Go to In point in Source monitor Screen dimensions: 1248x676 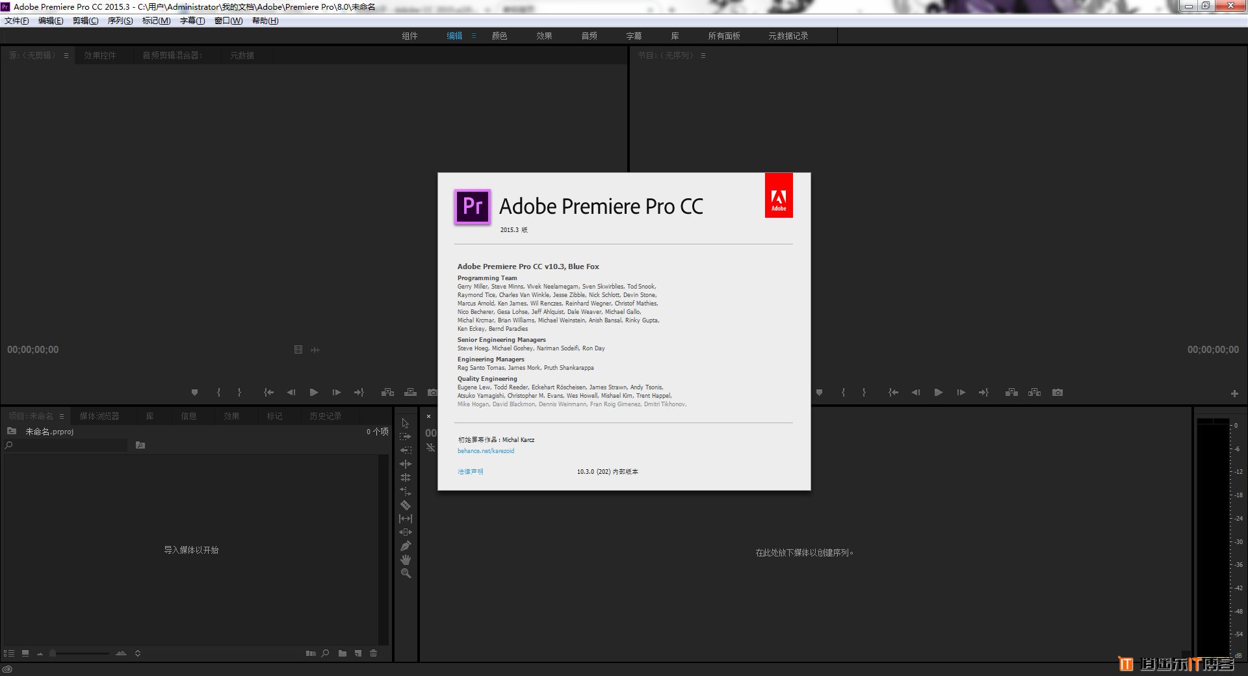tap(268, 393)
